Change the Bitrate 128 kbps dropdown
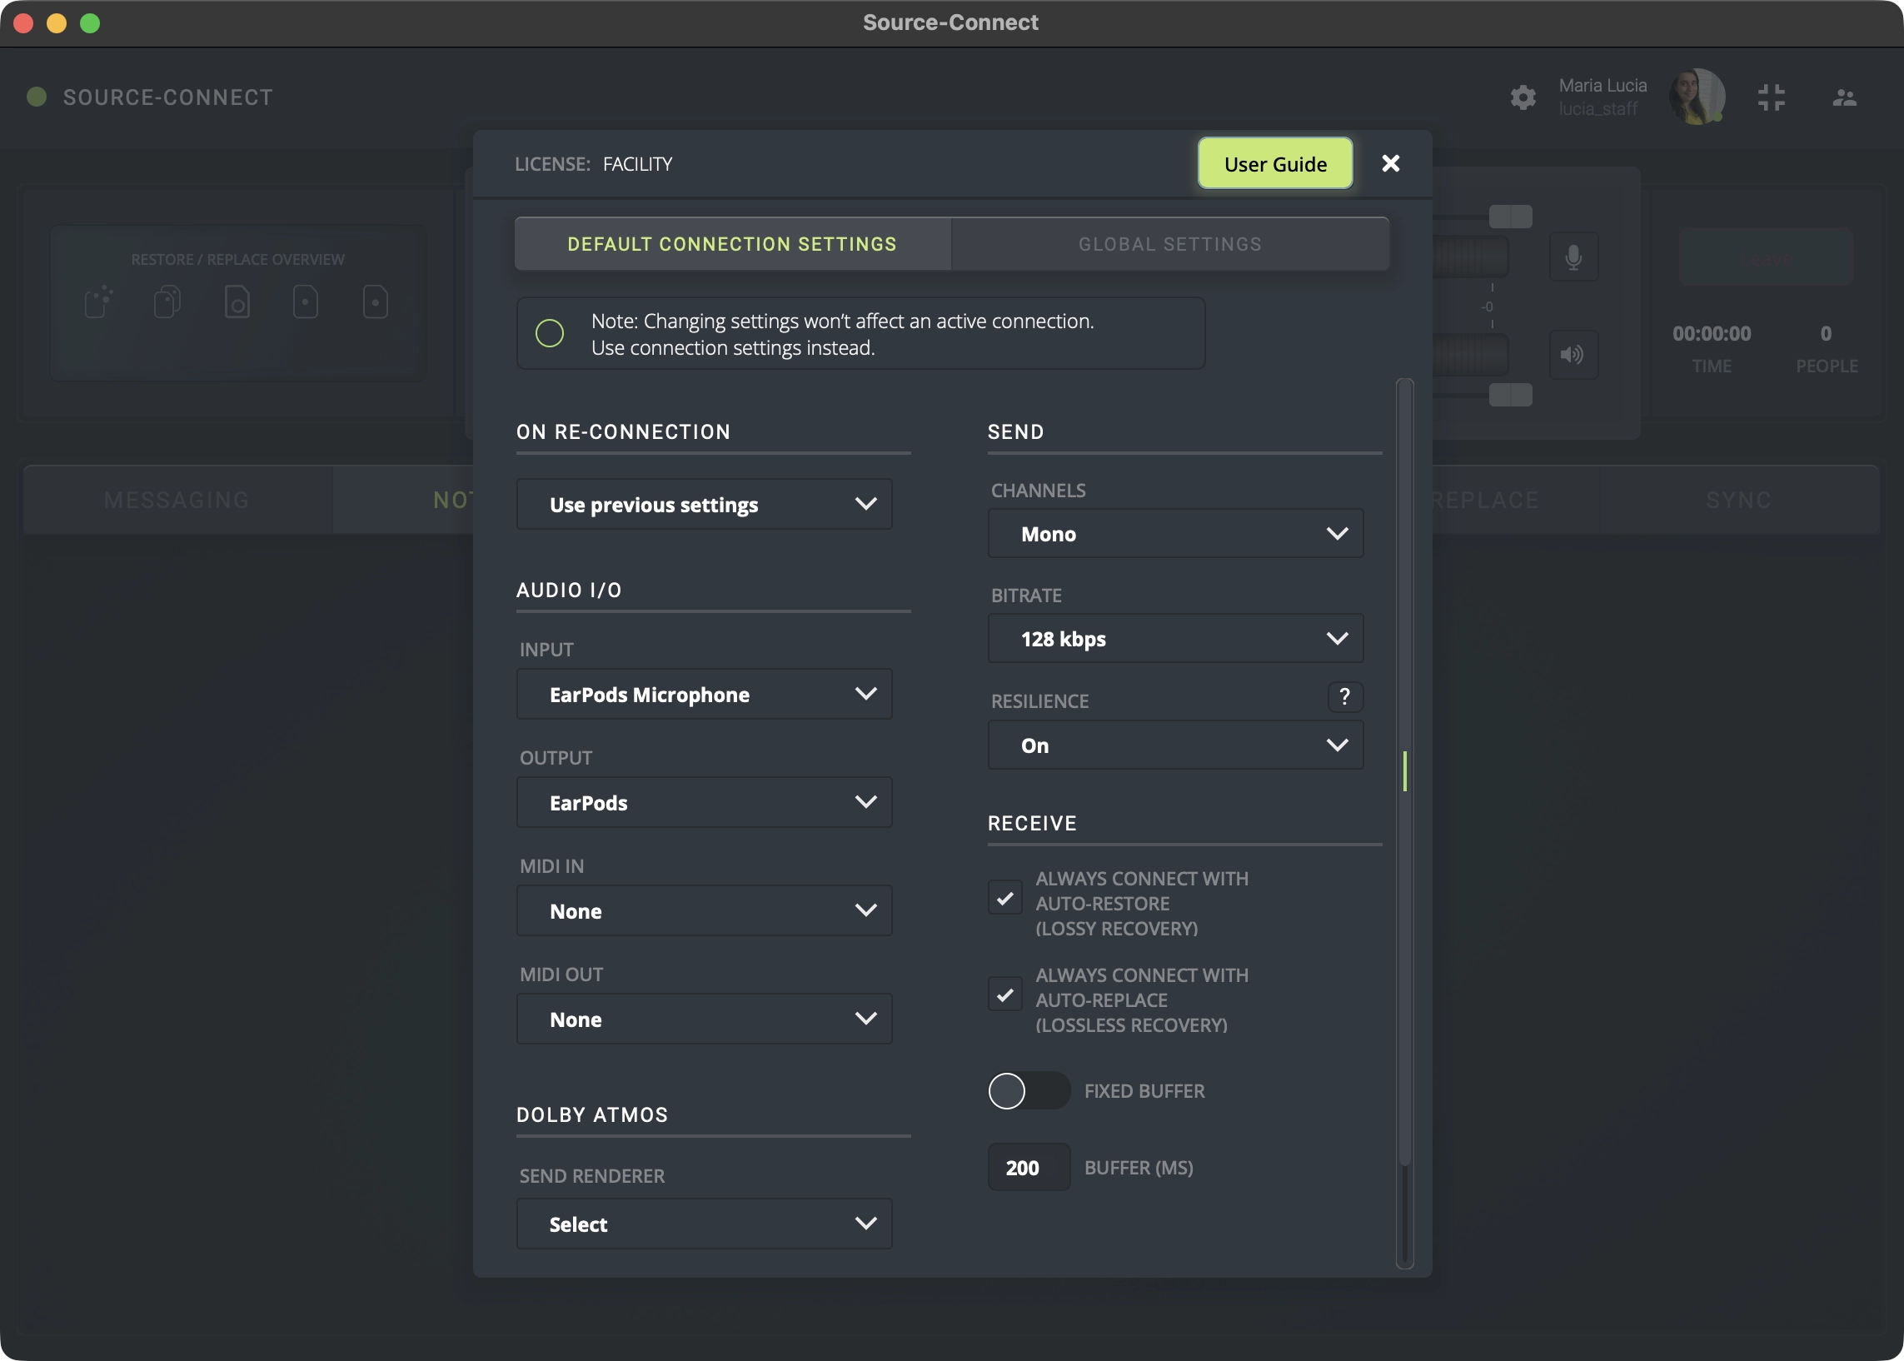 (1176, 639)
